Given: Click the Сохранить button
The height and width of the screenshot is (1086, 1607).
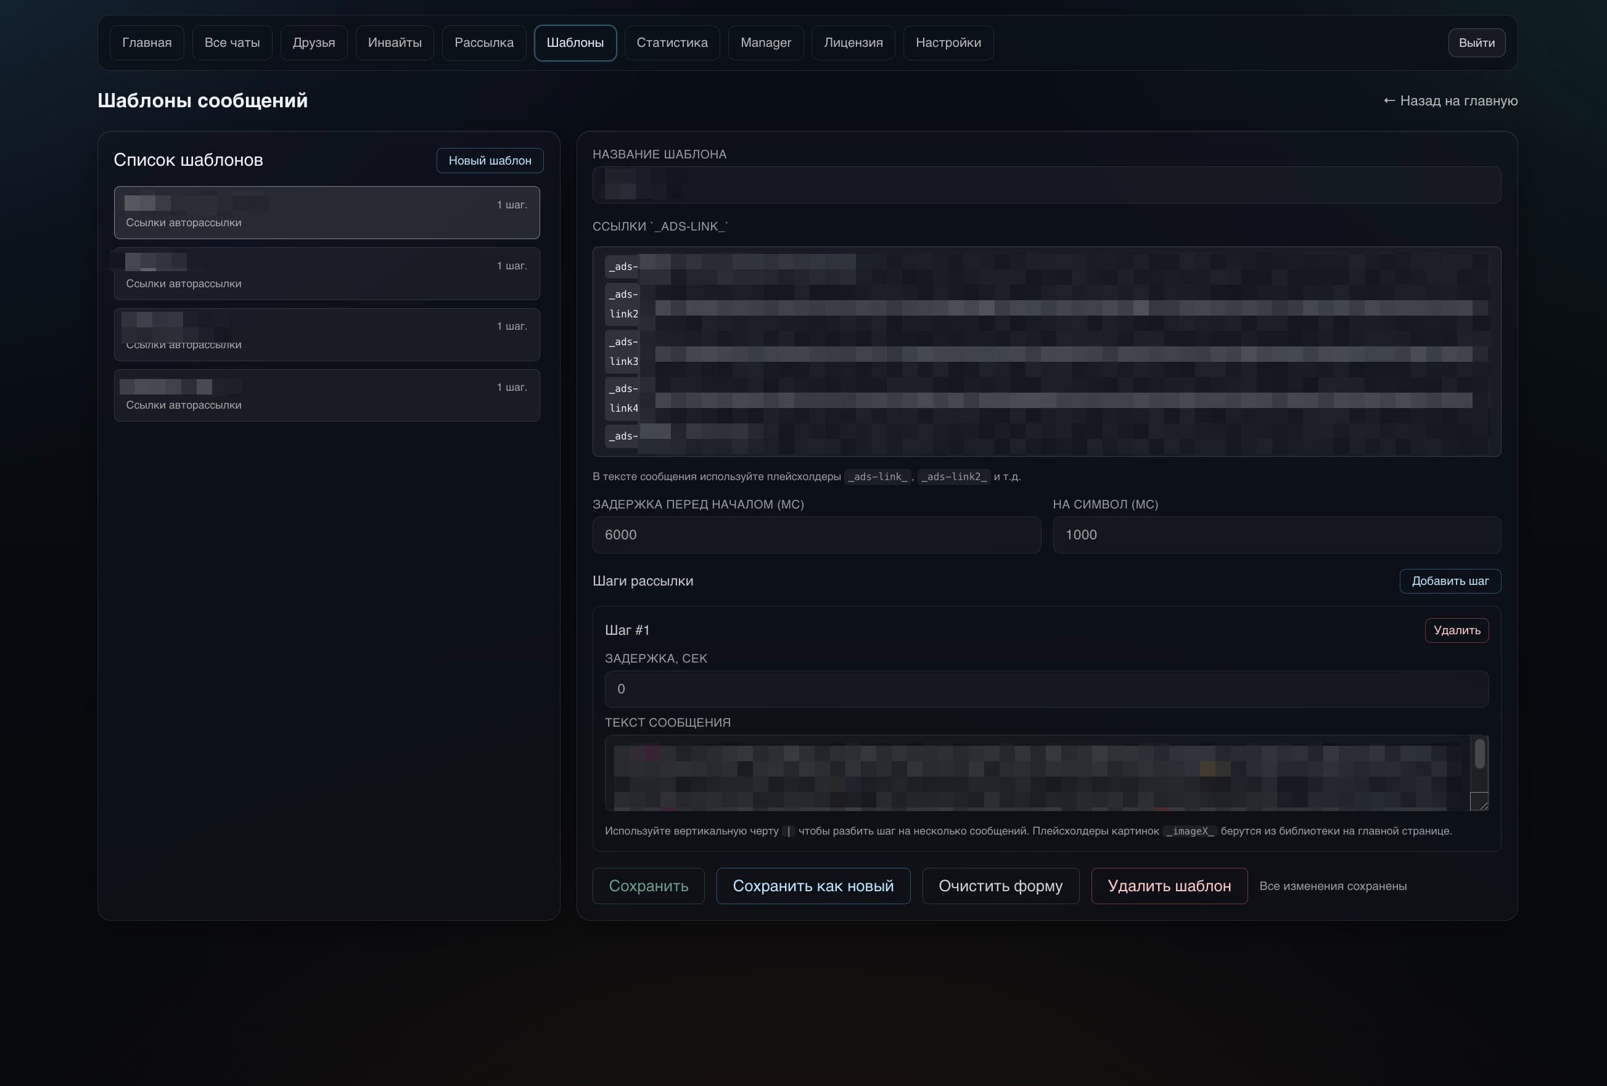Looking at the screenshot, I should click(649, 886).
